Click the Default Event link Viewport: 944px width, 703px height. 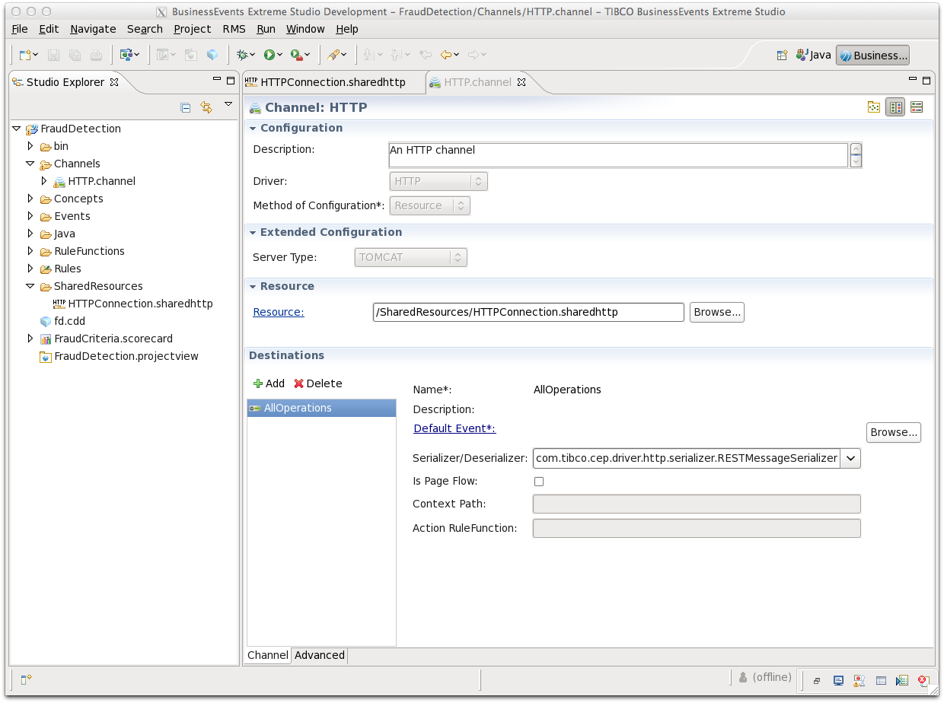(454, 428)
